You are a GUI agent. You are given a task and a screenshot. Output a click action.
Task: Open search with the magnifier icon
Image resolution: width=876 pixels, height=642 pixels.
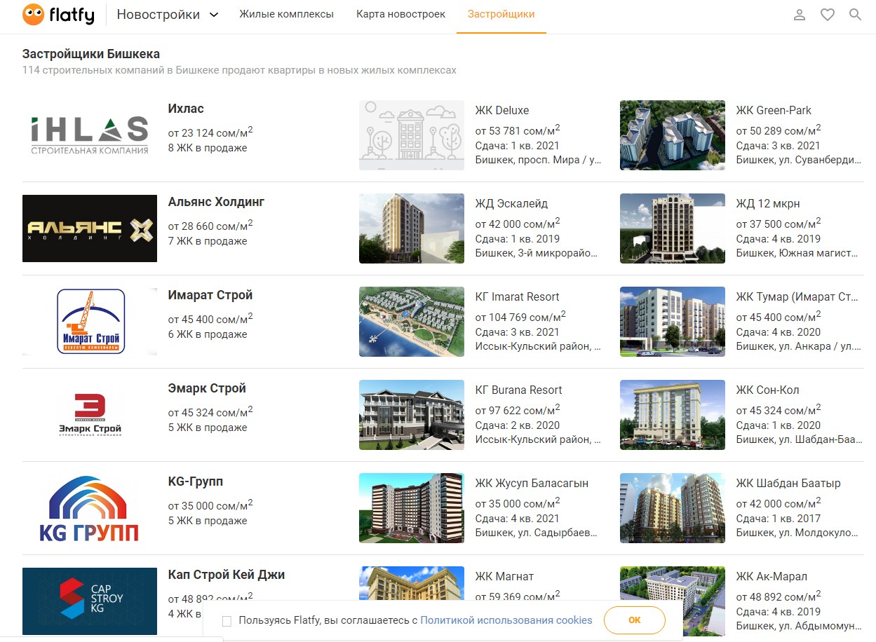[x=855, y=15]
